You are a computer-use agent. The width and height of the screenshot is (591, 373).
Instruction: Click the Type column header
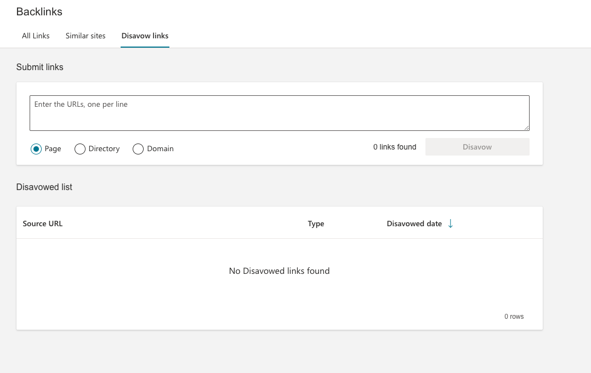[316, 223]
